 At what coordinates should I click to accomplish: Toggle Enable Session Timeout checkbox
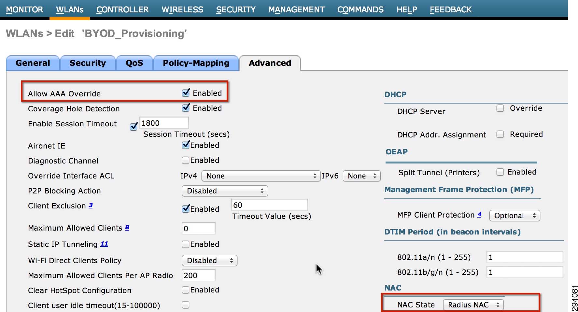(134, 127)
